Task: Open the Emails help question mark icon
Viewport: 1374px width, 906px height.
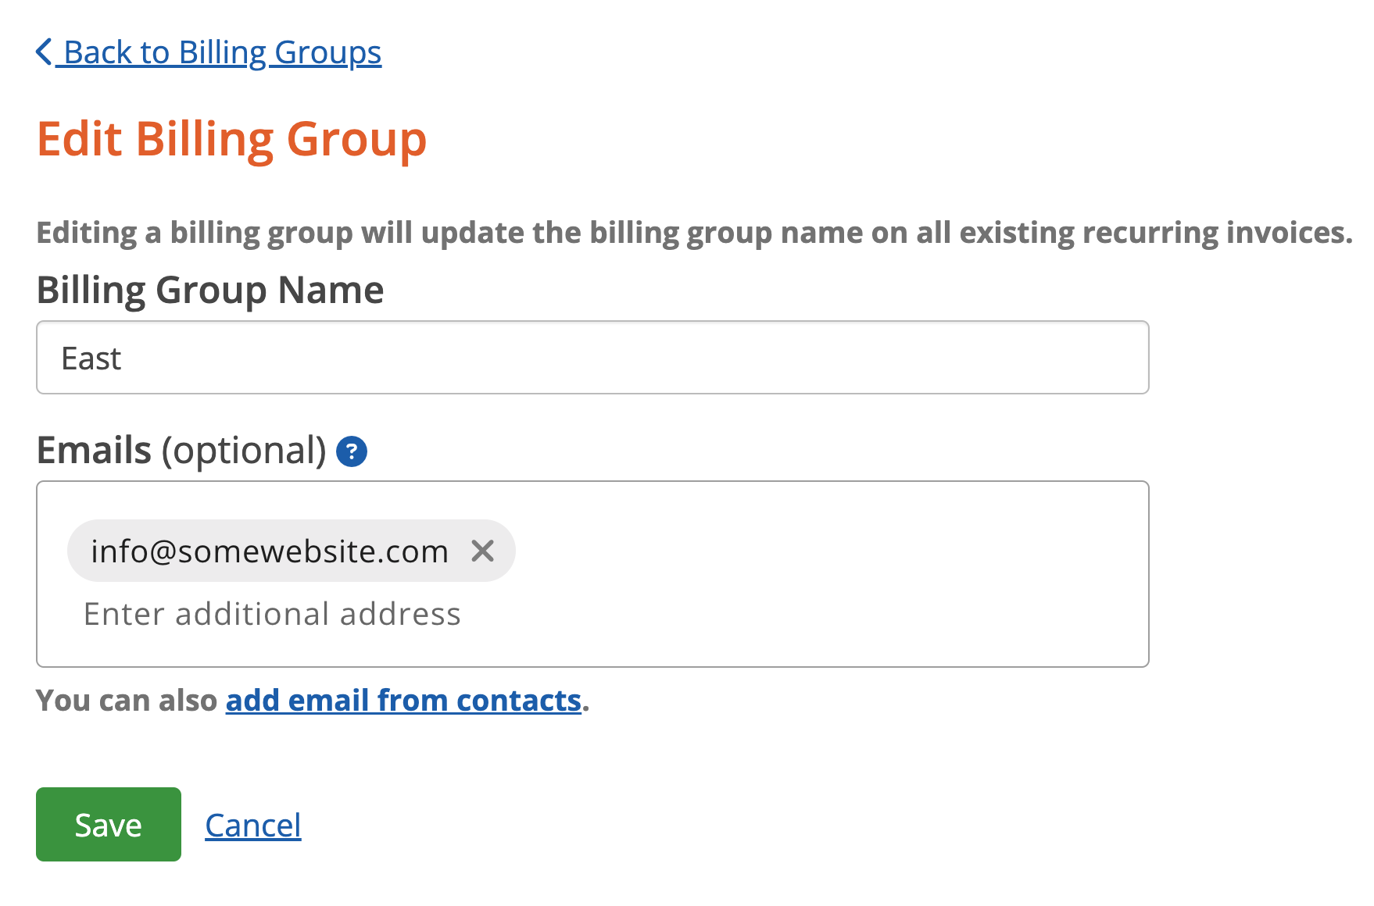Action: (x=352, y=451)
